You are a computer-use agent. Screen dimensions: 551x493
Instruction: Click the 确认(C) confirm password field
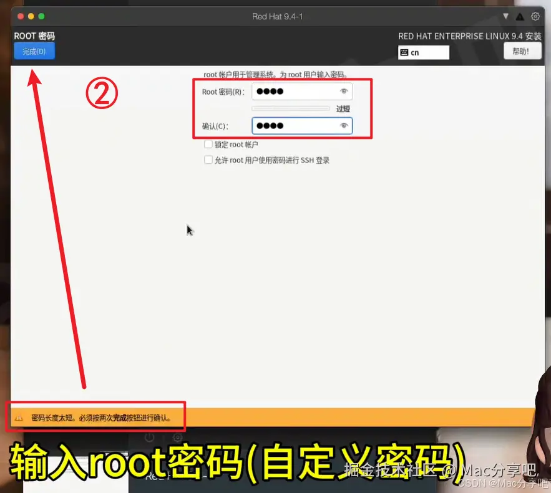298,125
